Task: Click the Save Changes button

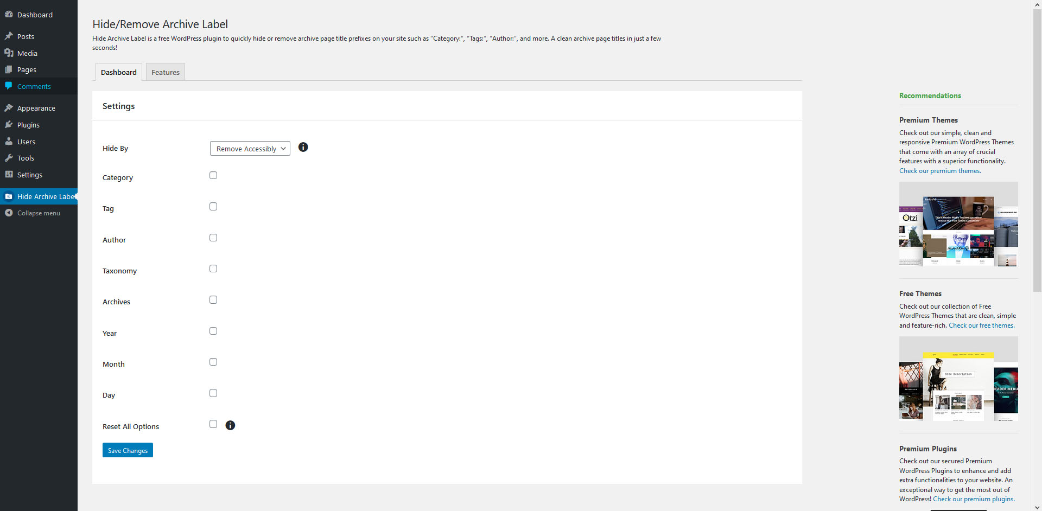Action: (x=128, y=450)
